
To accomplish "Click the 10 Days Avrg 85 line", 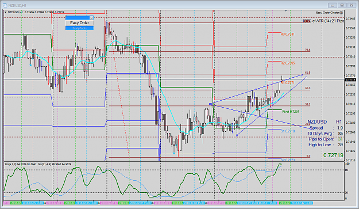I will pyautogui.click(x=325, y=134).
